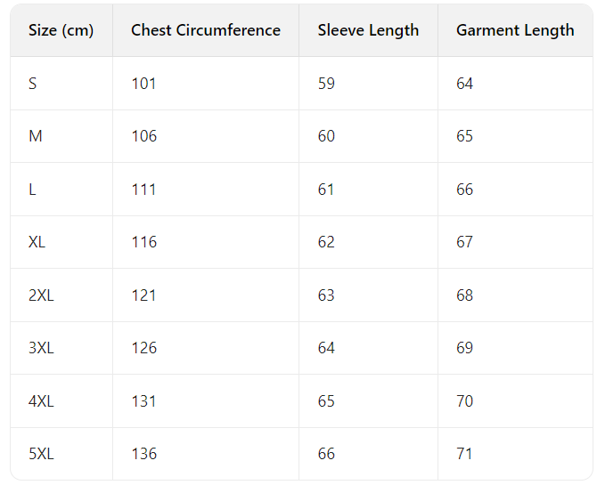Image resolution: width=597 pixels, height=485 pixels.
Task: Click the Sleeve Length column header
Action: (x=368, y=30)
